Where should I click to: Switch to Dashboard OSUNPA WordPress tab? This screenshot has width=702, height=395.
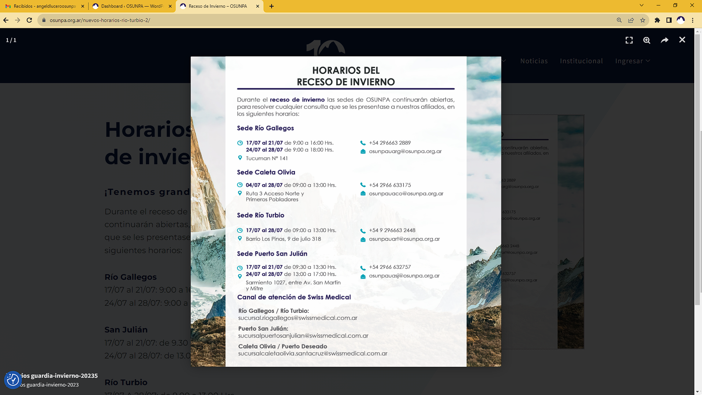132,6
